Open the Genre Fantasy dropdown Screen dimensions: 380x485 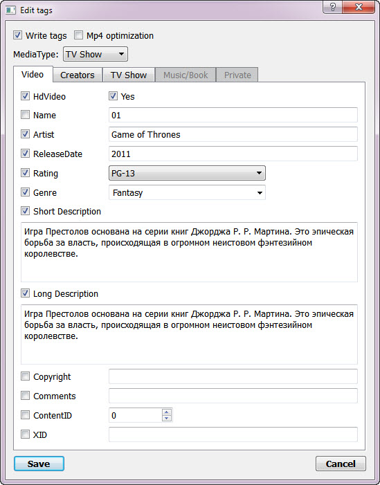click(187, 193)
